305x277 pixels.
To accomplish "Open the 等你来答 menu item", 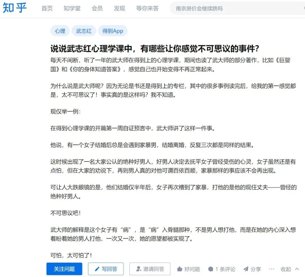I will (x=147, y=8).
